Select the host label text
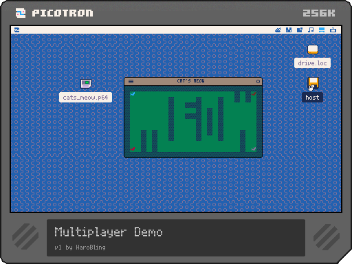Screen dimensions: 352x264 pos(312,98)
